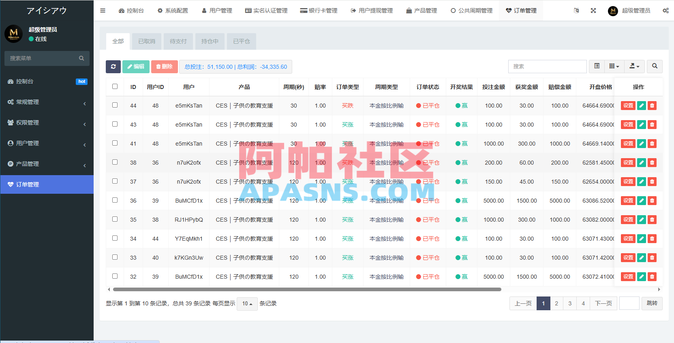674x343 pixels.
Task: Open the export data dropdown
Action: click(x=634, y=66)
